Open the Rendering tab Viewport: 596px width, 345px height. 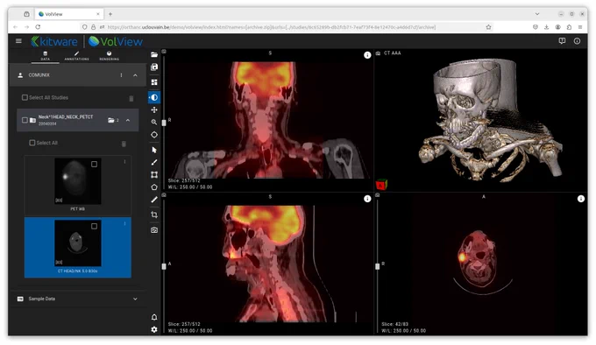click(x=109, y=56)
